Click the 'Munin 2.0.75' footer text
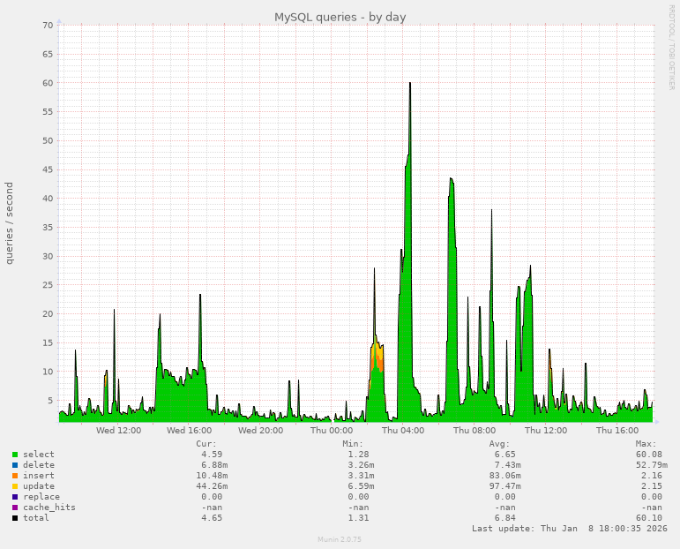This screenshot has height=549, width=680. point(340,539)
